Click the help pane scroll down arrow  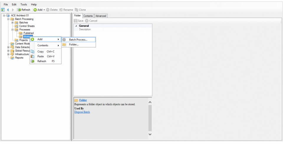[x=150, y=134]
